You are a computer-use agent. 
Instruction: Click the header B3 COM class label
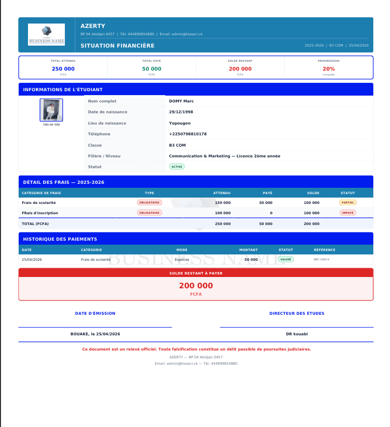(x=336, y=46)
